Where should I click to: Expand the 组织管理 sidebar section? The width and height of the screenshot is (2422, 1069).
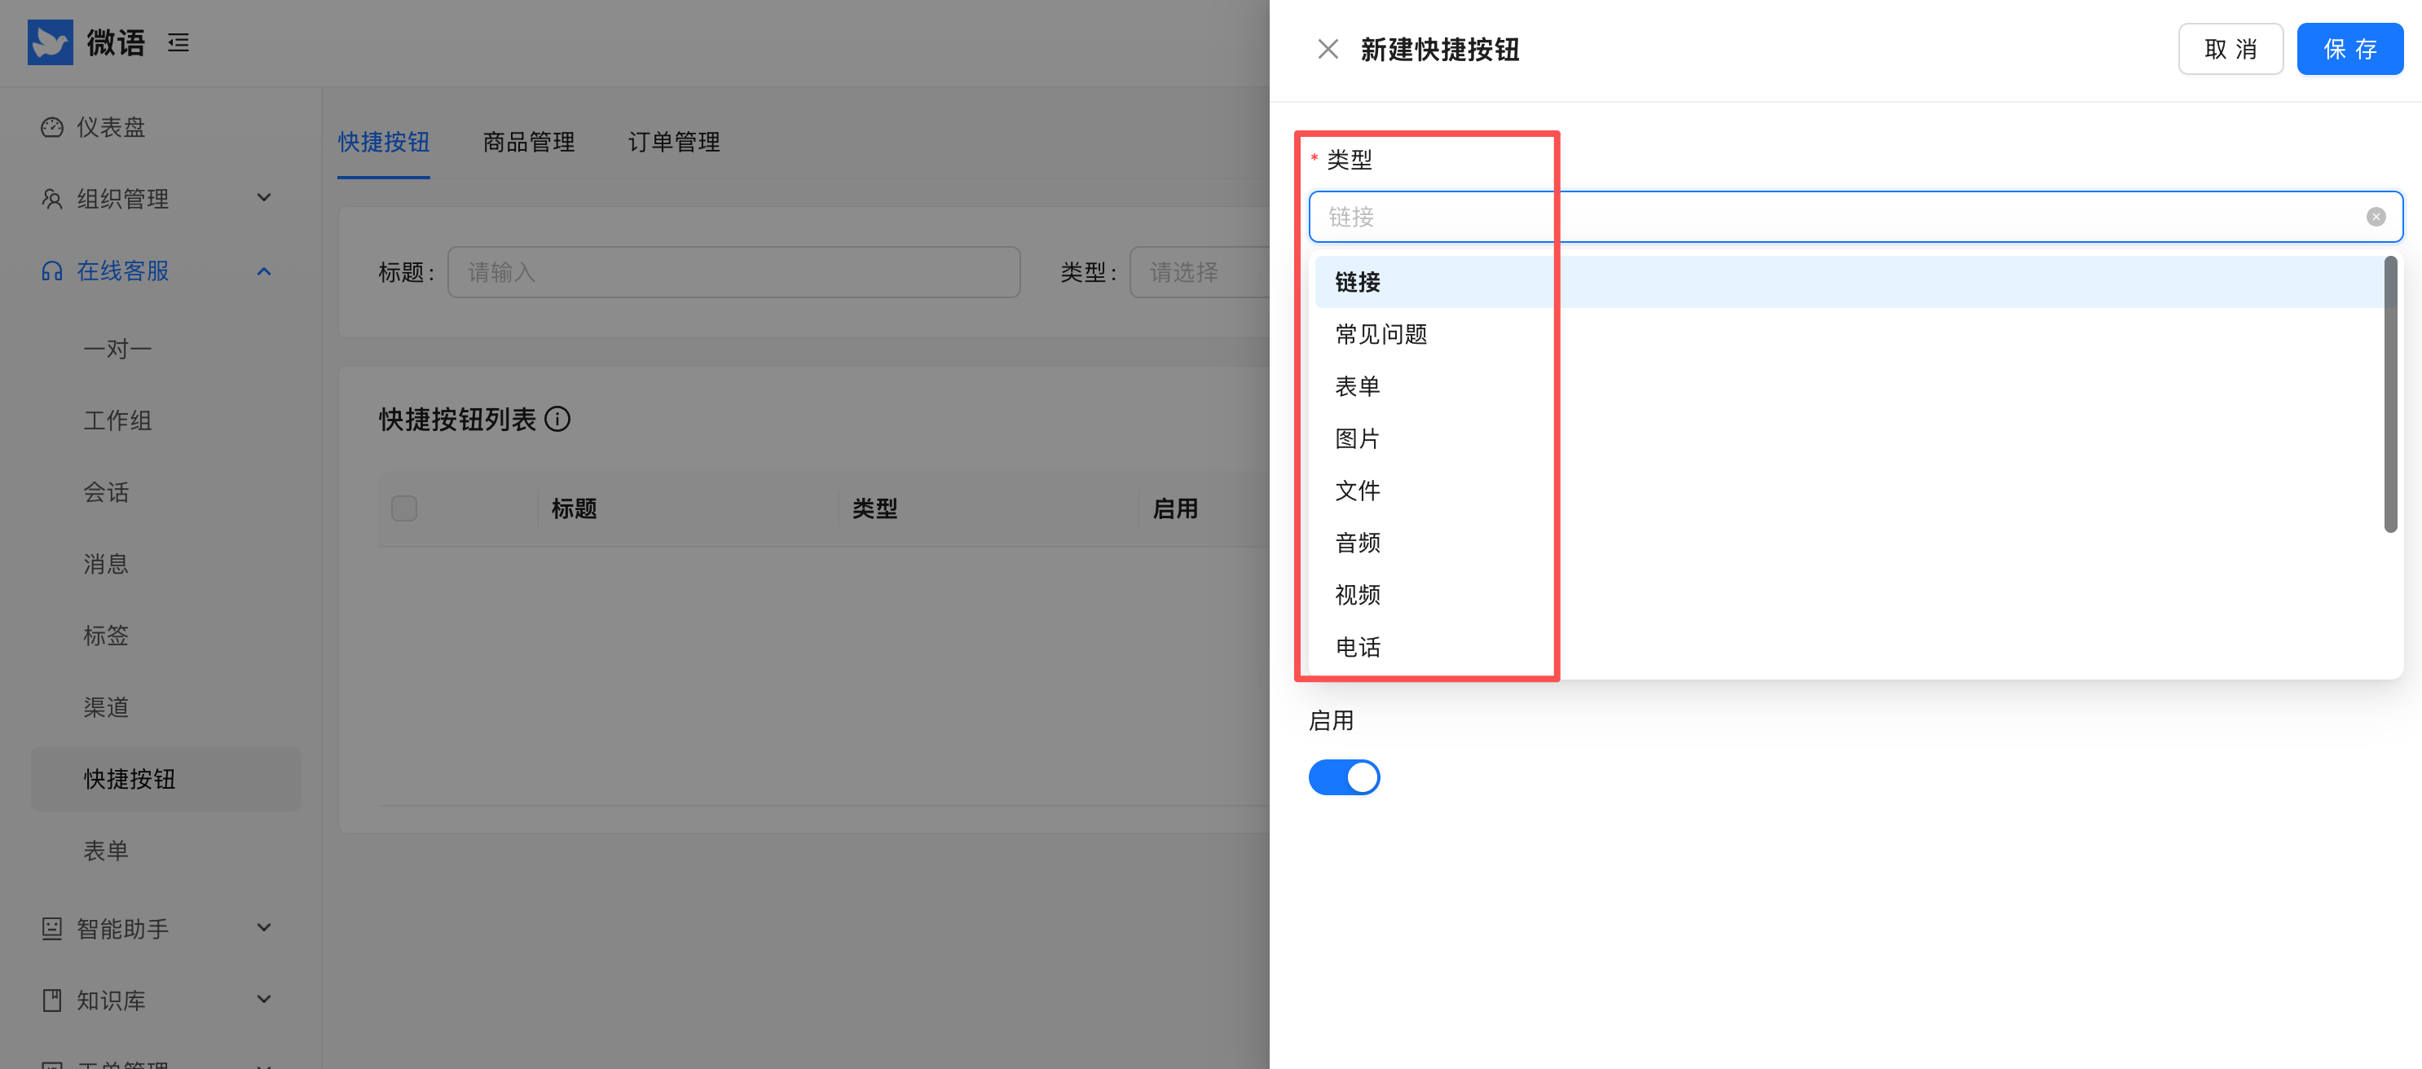click(x=264, y=198)
